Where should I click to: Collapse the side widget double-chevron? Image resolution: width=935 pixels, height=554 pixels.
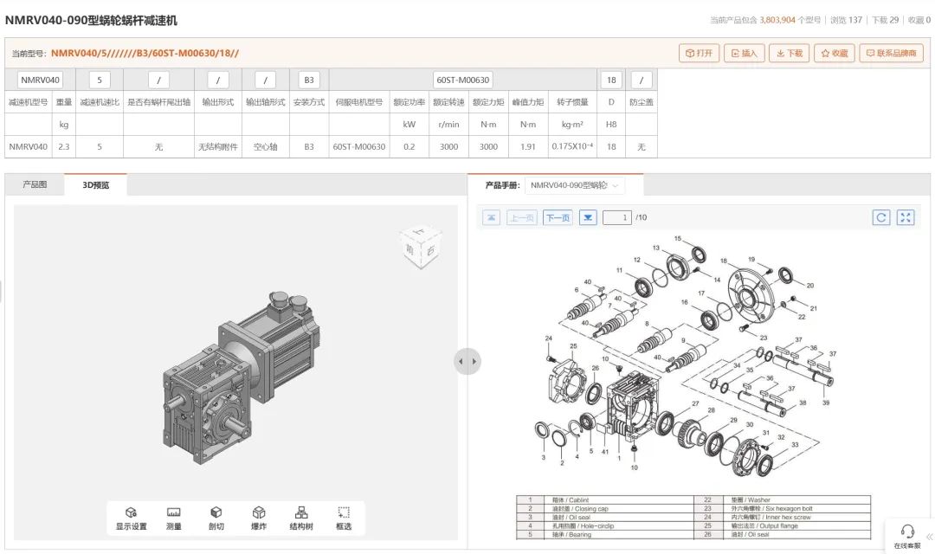pyautogui.click(x=929, y=537)
